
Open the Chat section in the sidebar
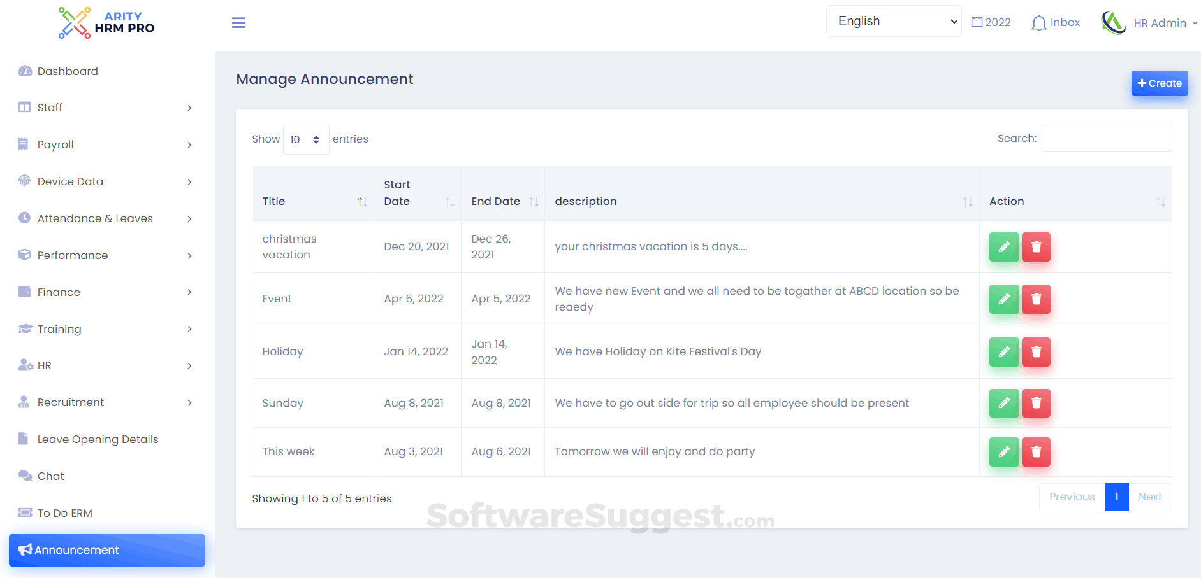[x=50, y=476]
